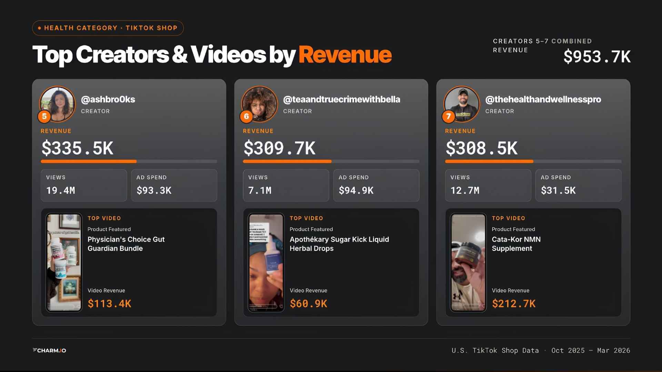Click the $93.3K ad spend box
The image size is (662, 372).
(x=174, y=185)
